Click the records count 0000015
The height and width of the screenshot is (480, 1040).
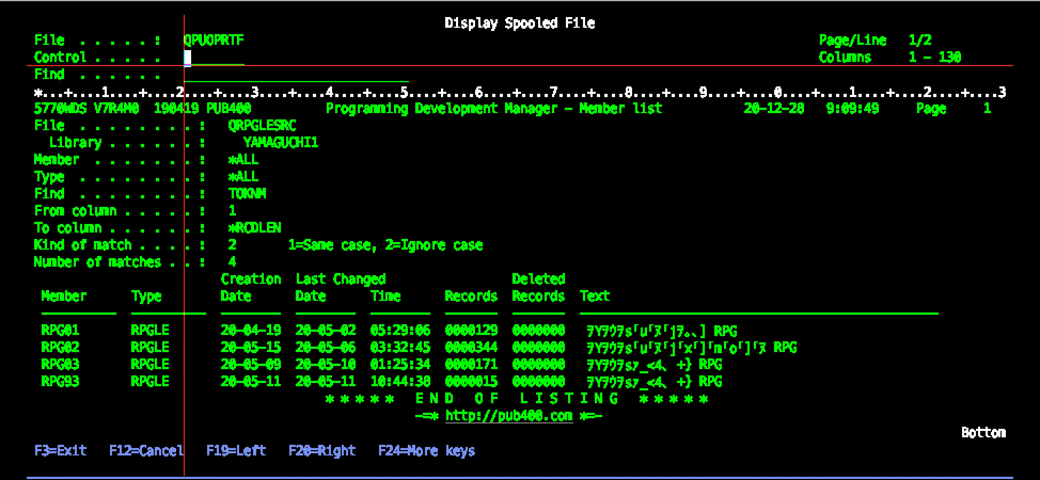click(471, 381)
